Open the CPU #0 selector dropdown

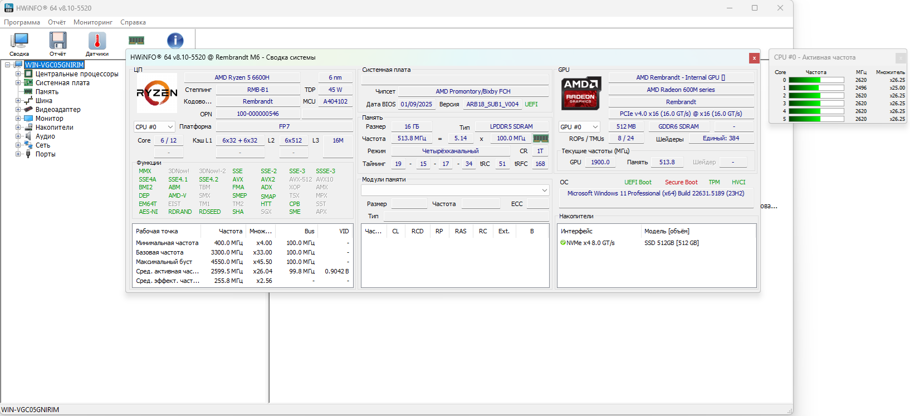154,127
